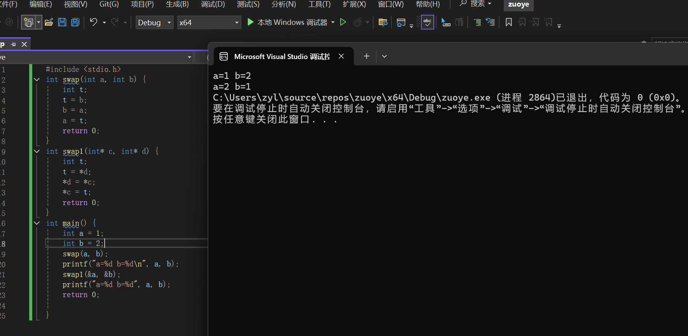The width and height of the screenshot is (688, 336).
Task: Save the current file
Action: [62, 23]
